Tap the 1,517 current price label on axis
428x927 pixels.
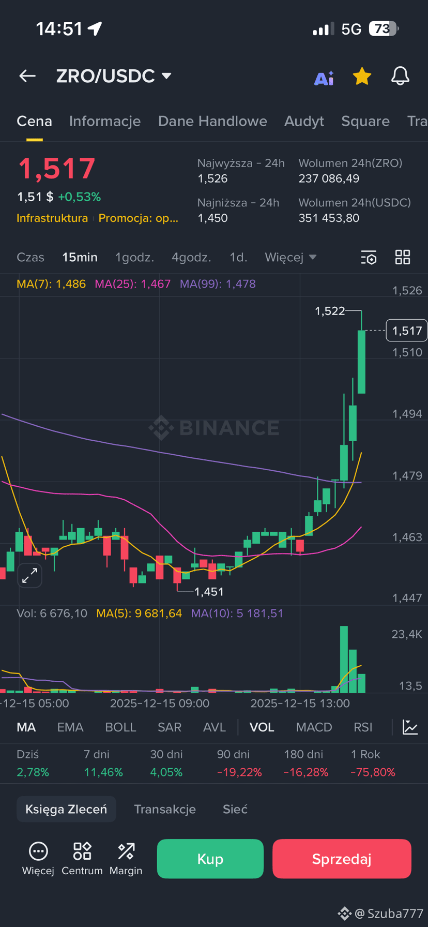pos(407,331)
